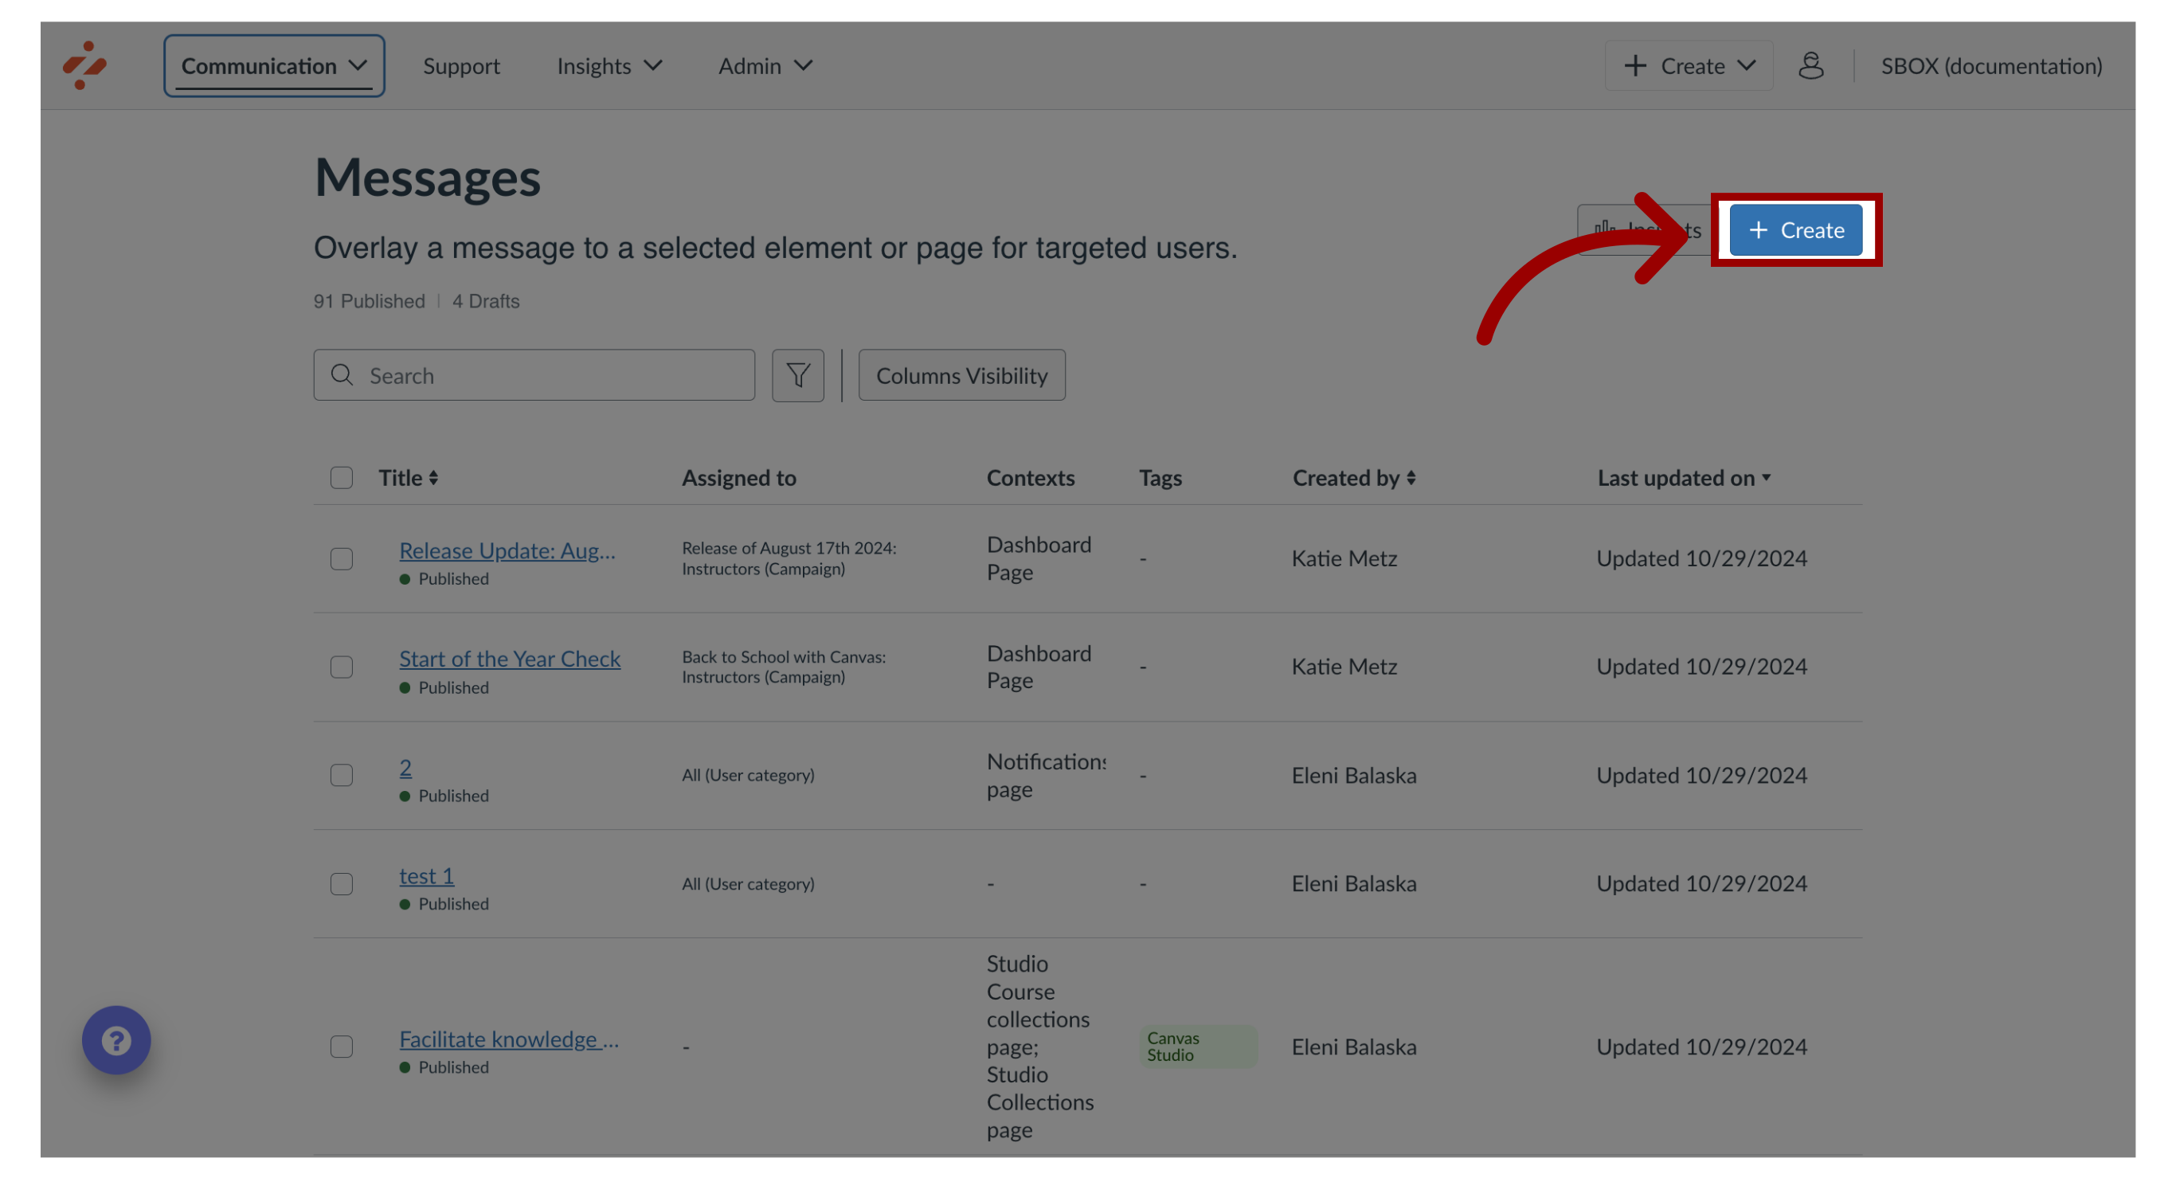Click Katie Metz in Release Update row
The image size is (2176, 1178).
click(x=1344, y=559)
